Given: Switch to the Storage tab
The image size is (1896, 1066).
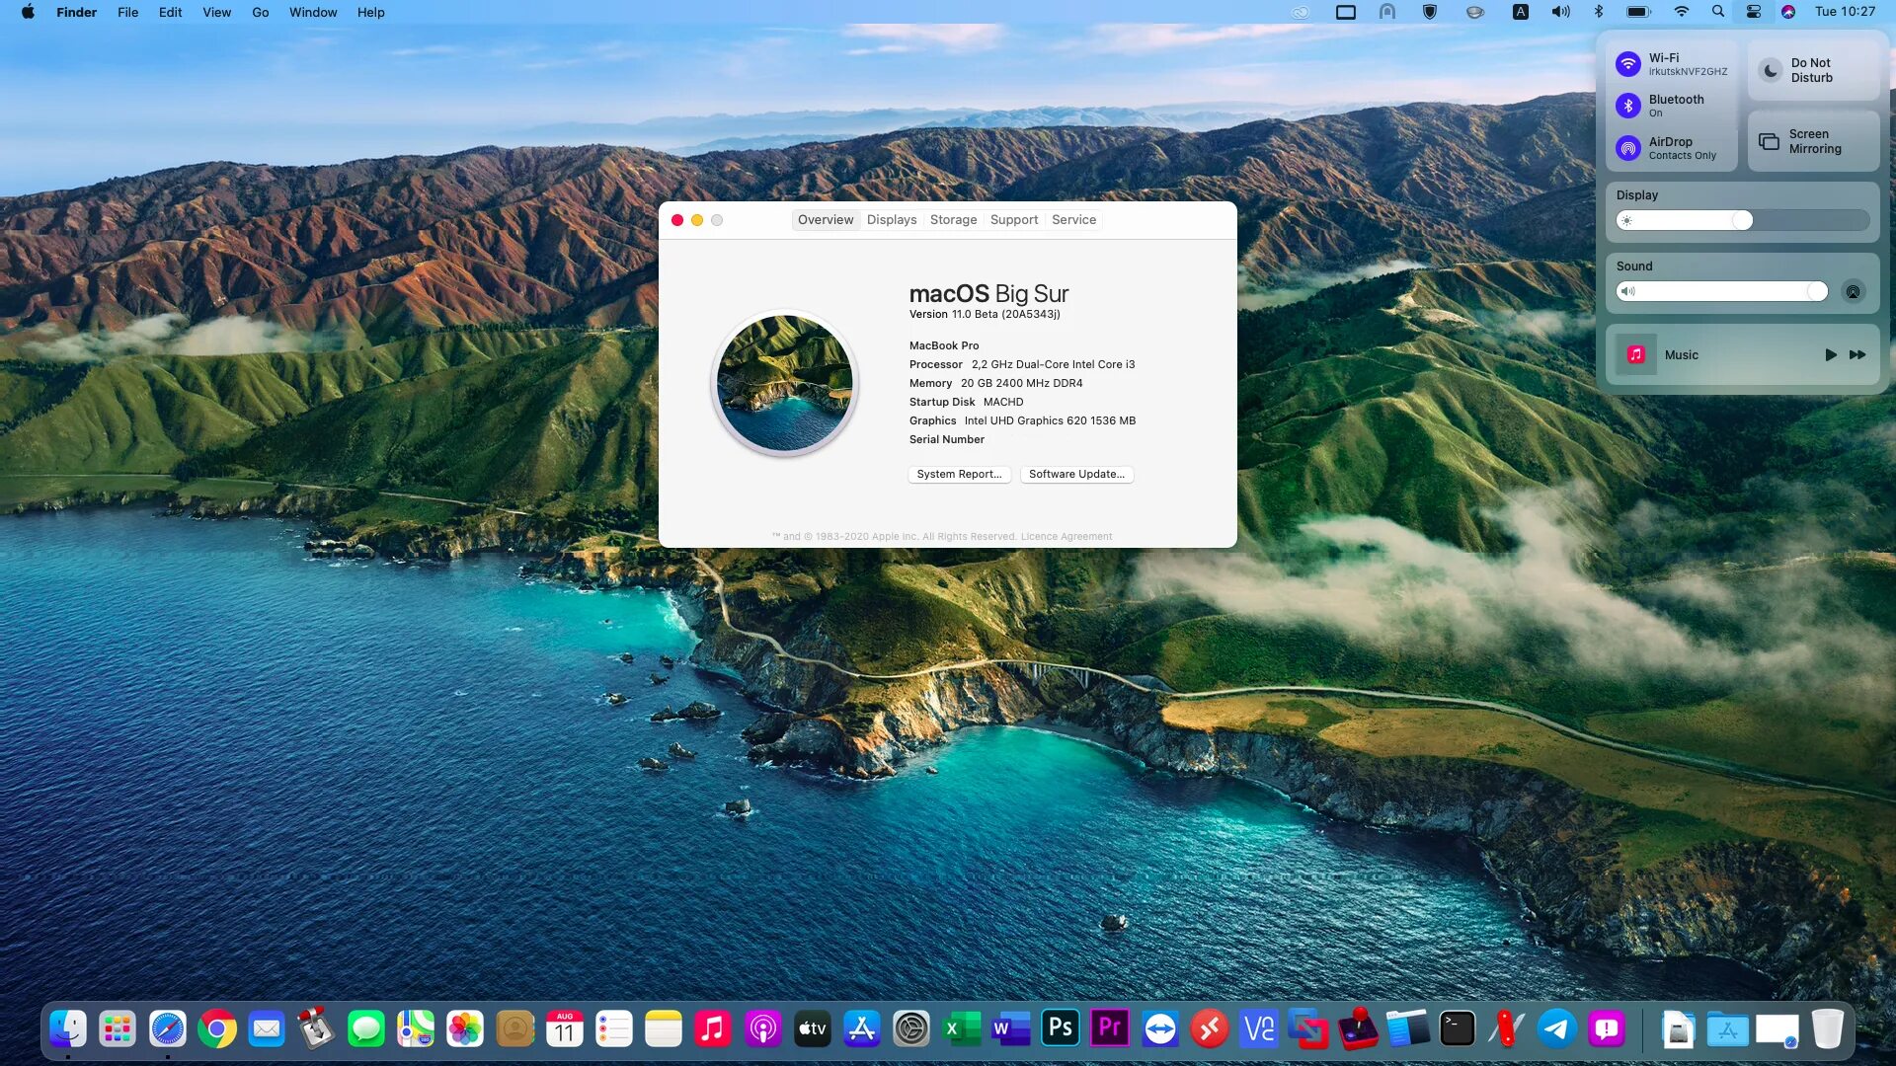Looking at the screenshot, I should pos(953,219).
